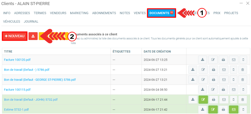Delete Bon de travail GEORGE ST-PIERRE 5786.pdf
Viewport: 251px width, 114px height.
pyautogui.click(x=243, y=80)
